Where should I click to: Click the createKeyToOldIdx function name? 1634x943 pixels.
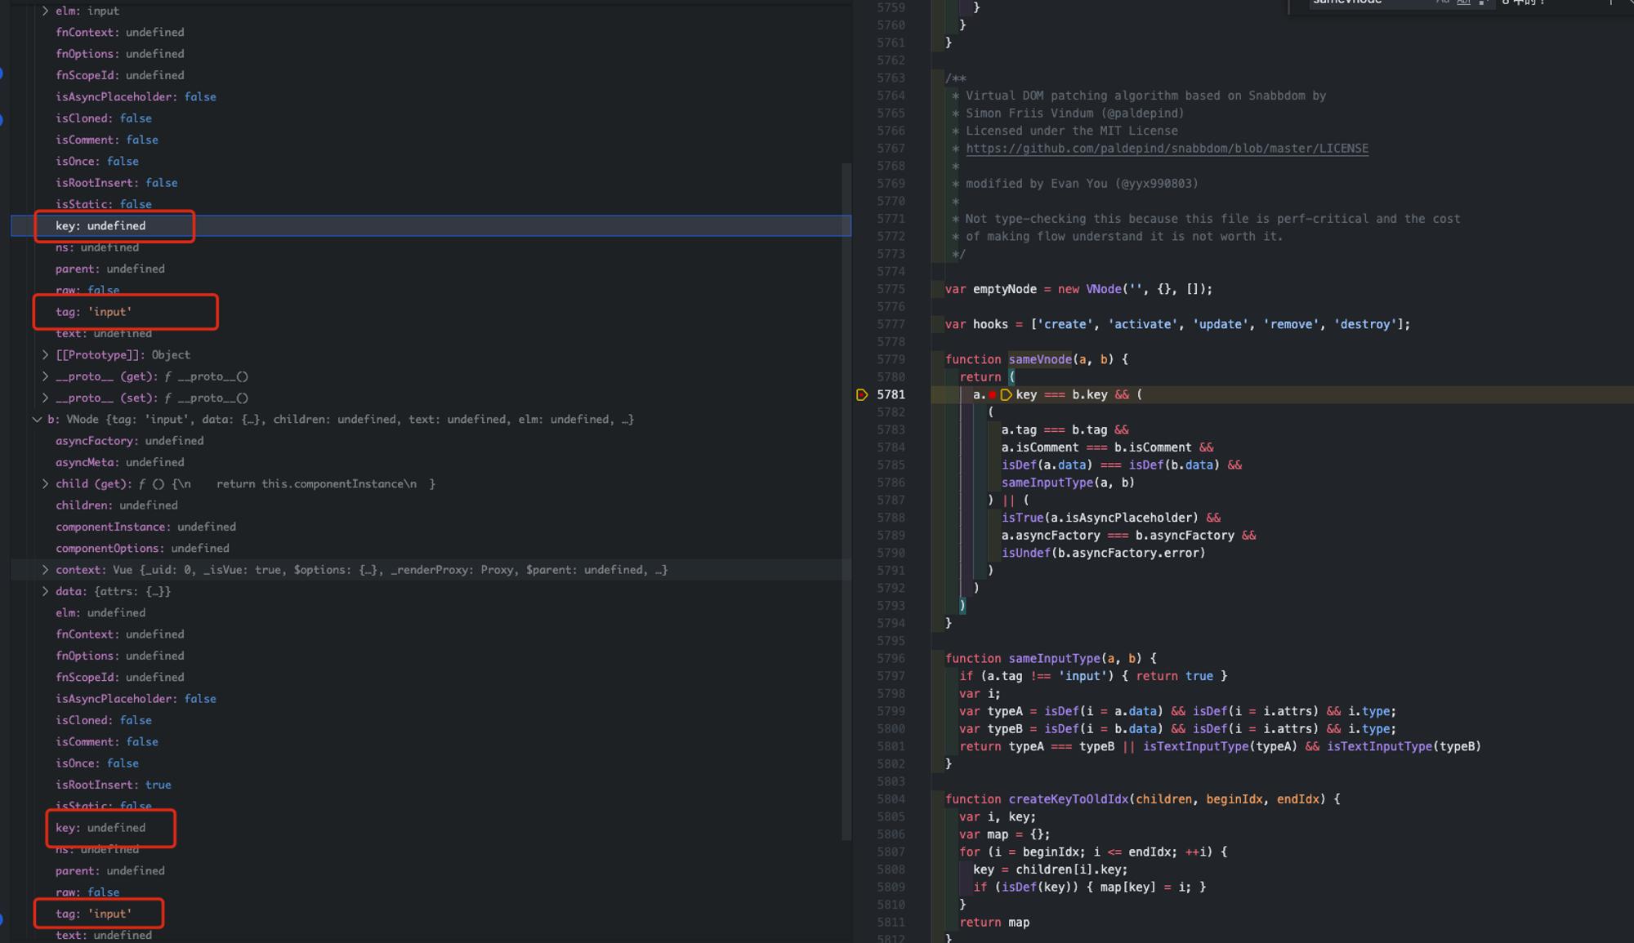click(1068, 799)
